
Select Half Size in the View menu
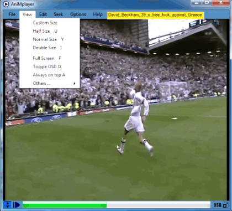(x=50, y=31)
